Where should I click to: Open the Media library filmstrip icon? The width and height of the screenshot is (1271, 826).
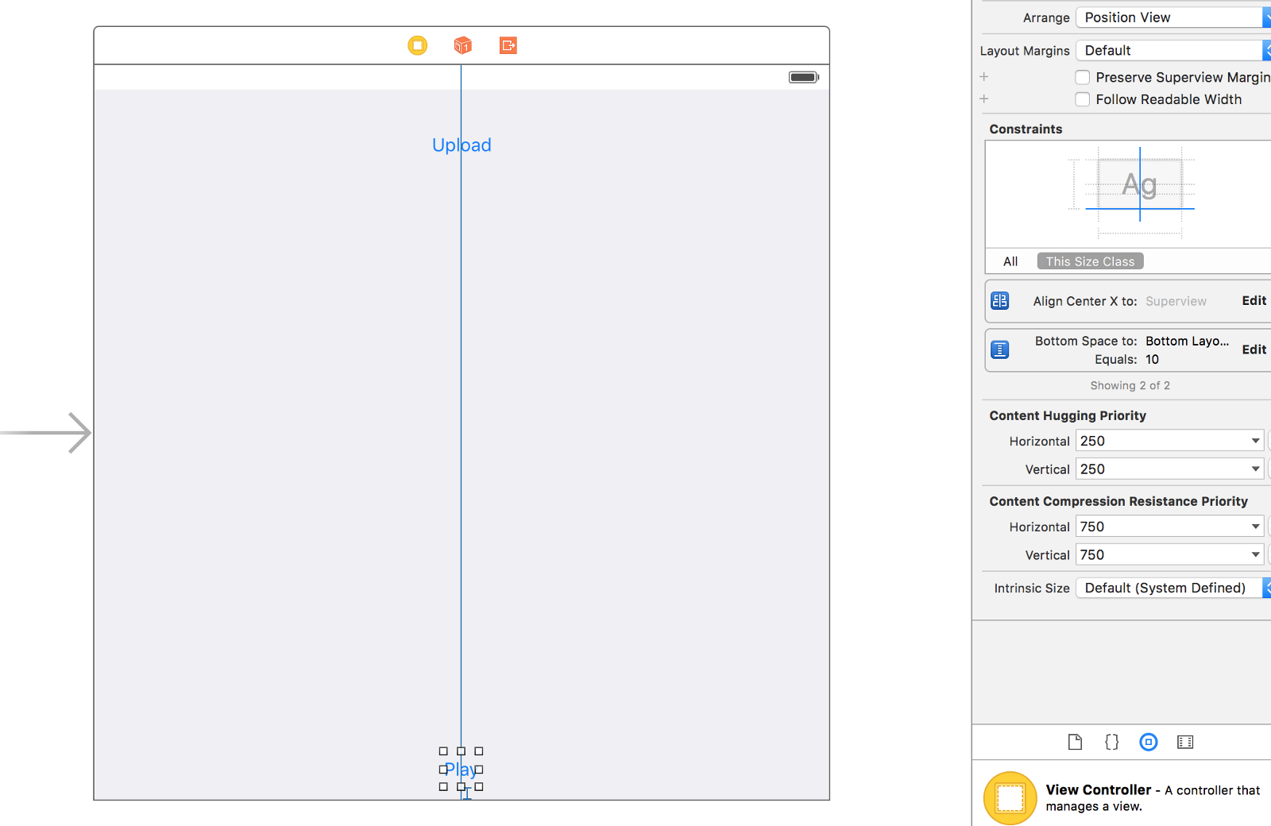[x=1185, y=742]
